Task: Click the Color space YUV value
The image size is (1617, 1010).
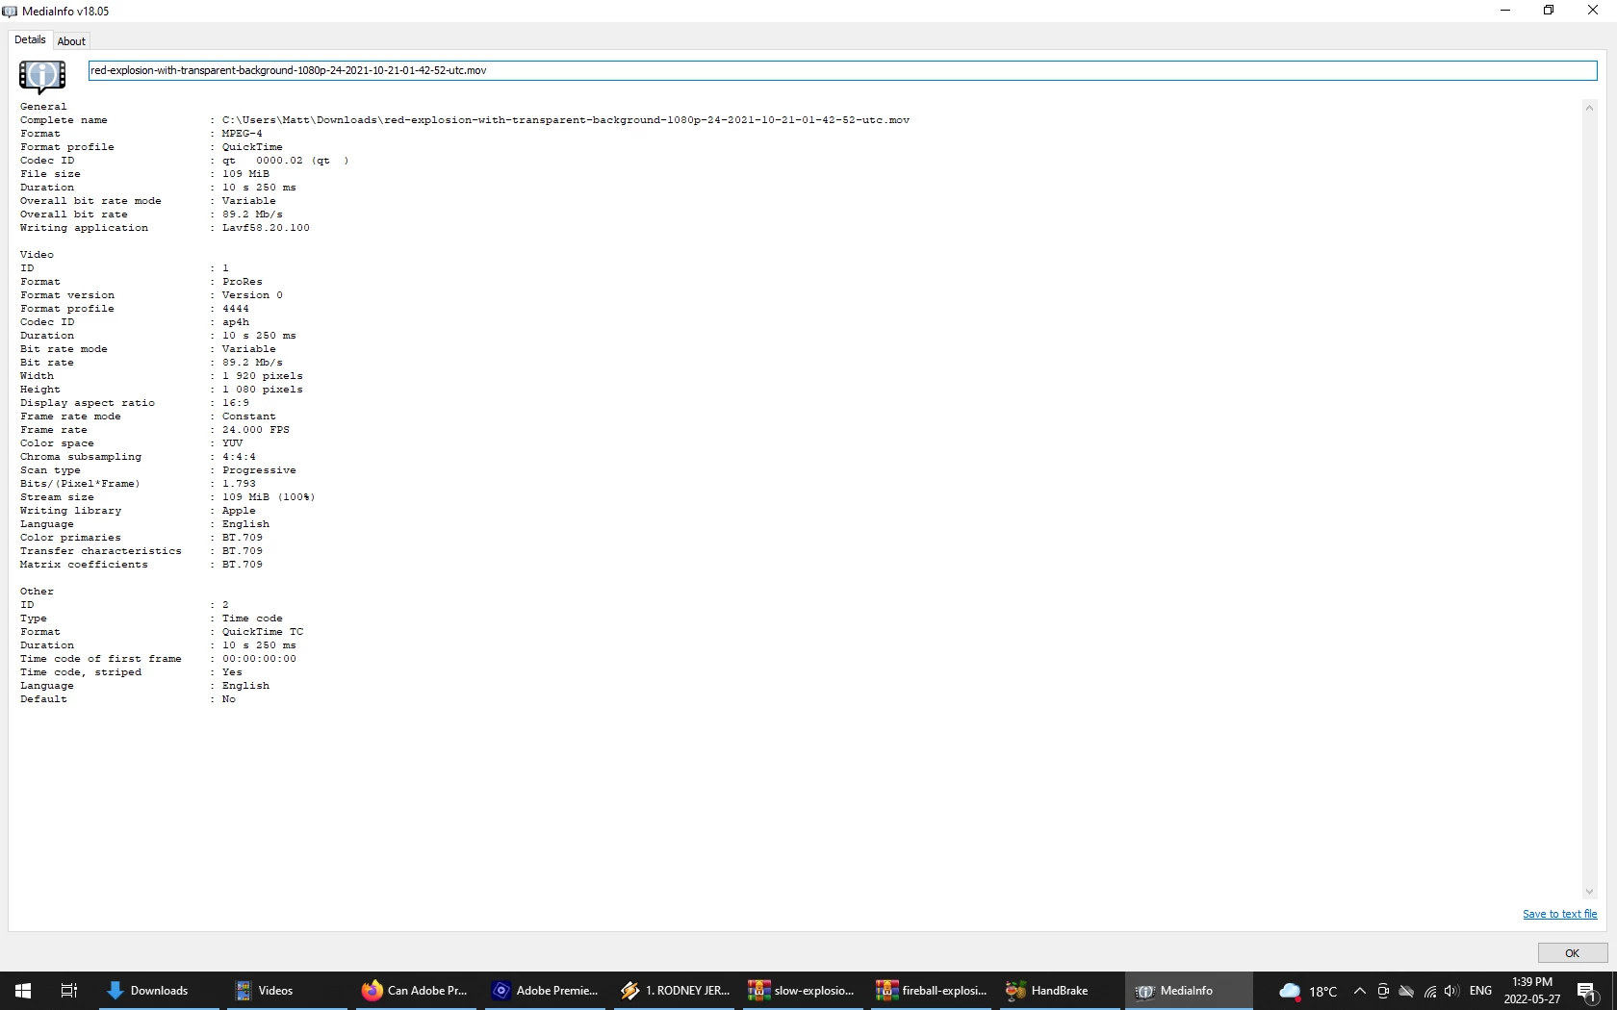Action: click(x=233, y=443)
